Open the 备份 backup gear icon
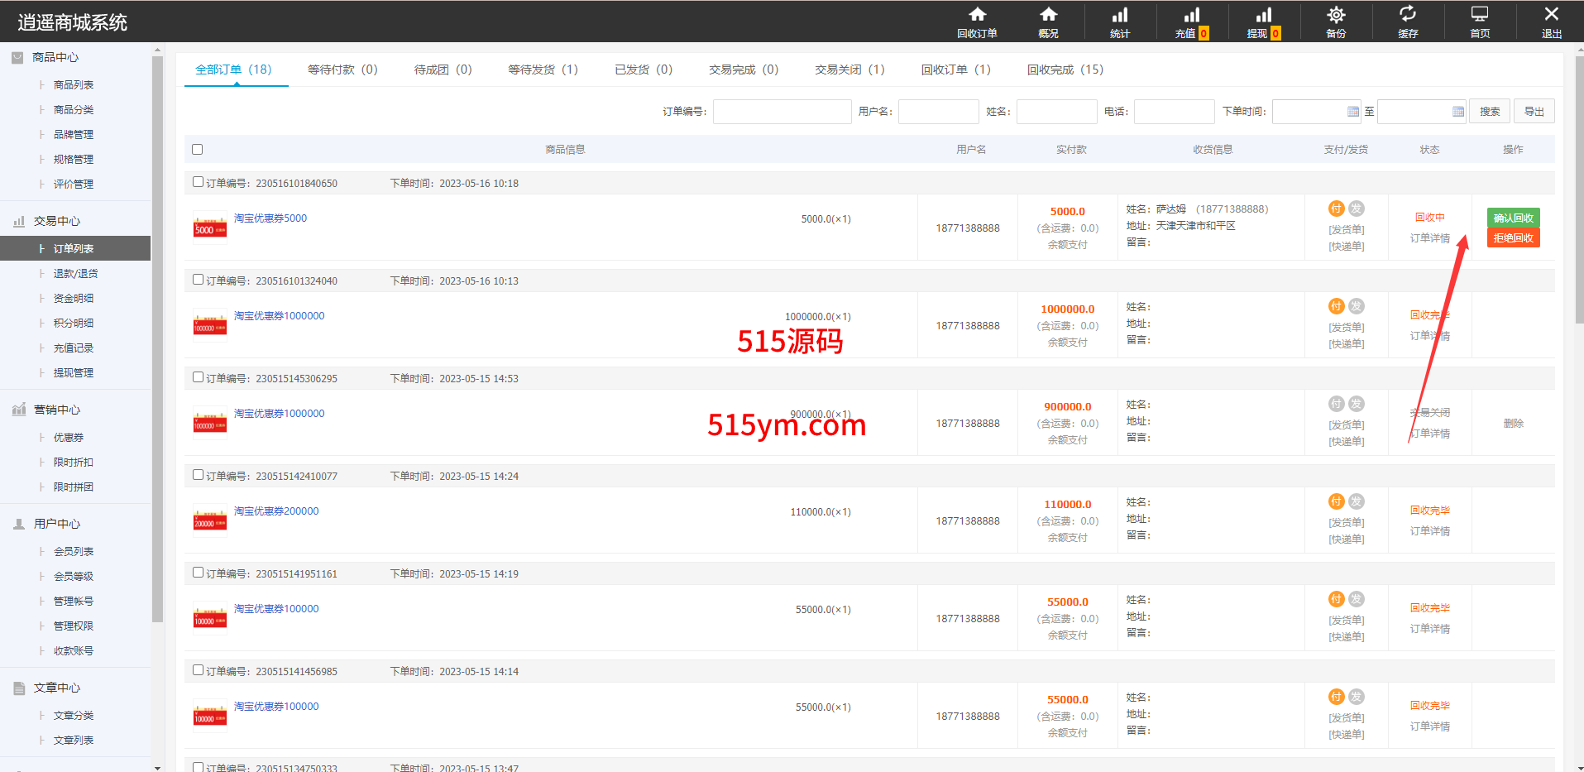 click(x=1336, y=15)
